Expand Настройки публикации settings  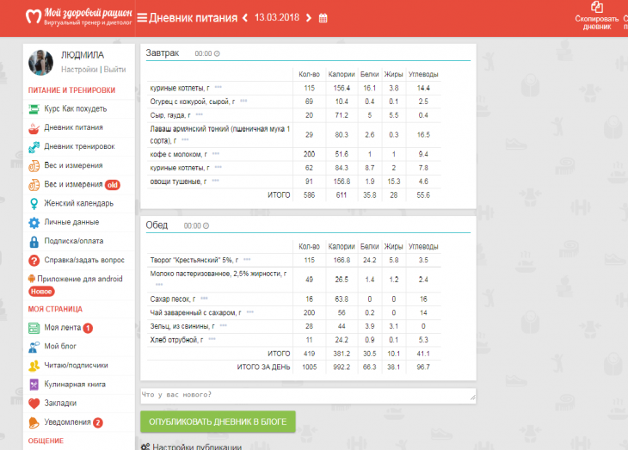pos(192,446)
